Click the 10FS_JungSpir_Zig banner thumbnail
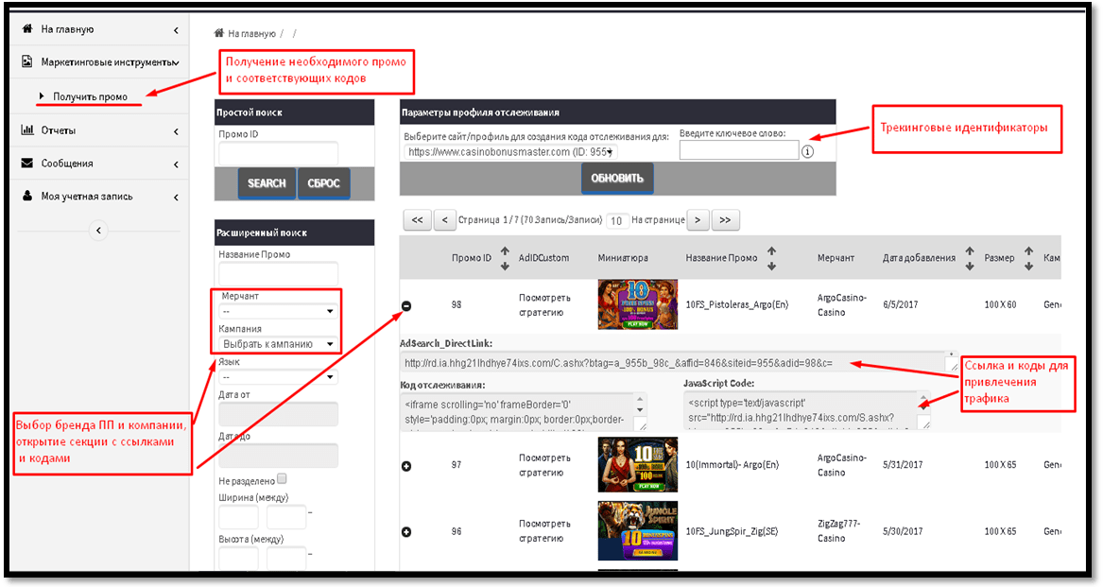This screenshot has width=1103, height=587. 637,530
